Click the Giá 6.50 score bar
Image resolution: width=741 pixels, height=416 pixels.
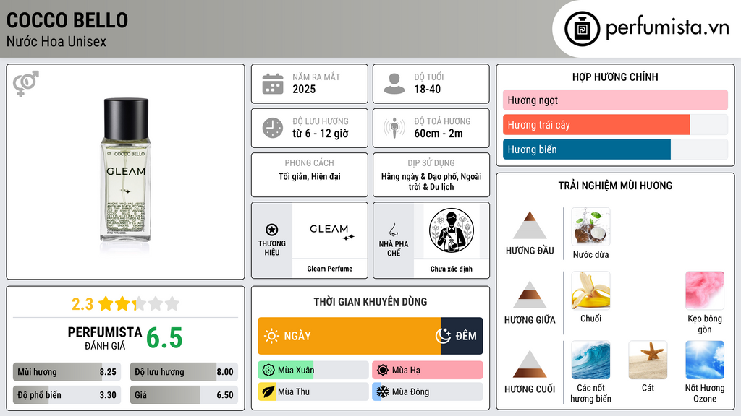click(x=184, y=395)
